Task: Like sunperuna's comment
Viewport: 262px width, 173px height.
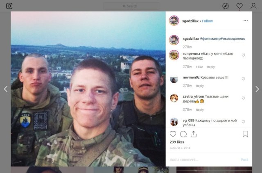Action: 243,55
